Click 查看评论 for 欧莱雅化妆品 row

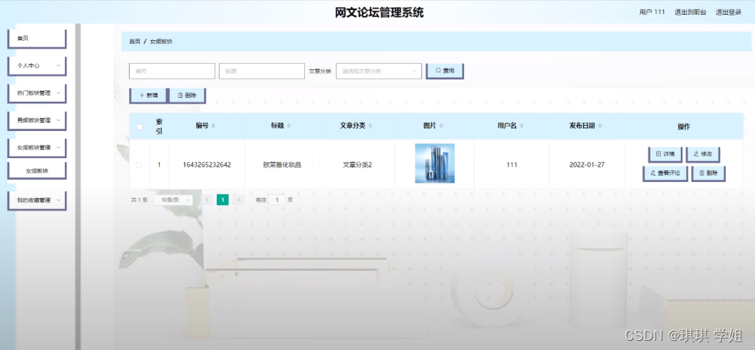(x=665, y=173)
